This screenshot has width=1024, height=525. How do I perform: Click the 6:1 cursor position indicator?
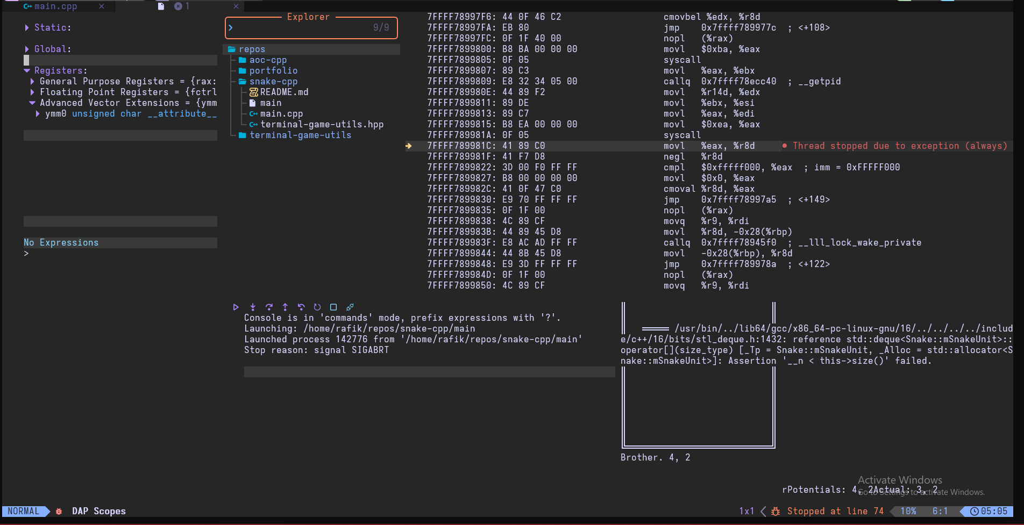[940, 511]
